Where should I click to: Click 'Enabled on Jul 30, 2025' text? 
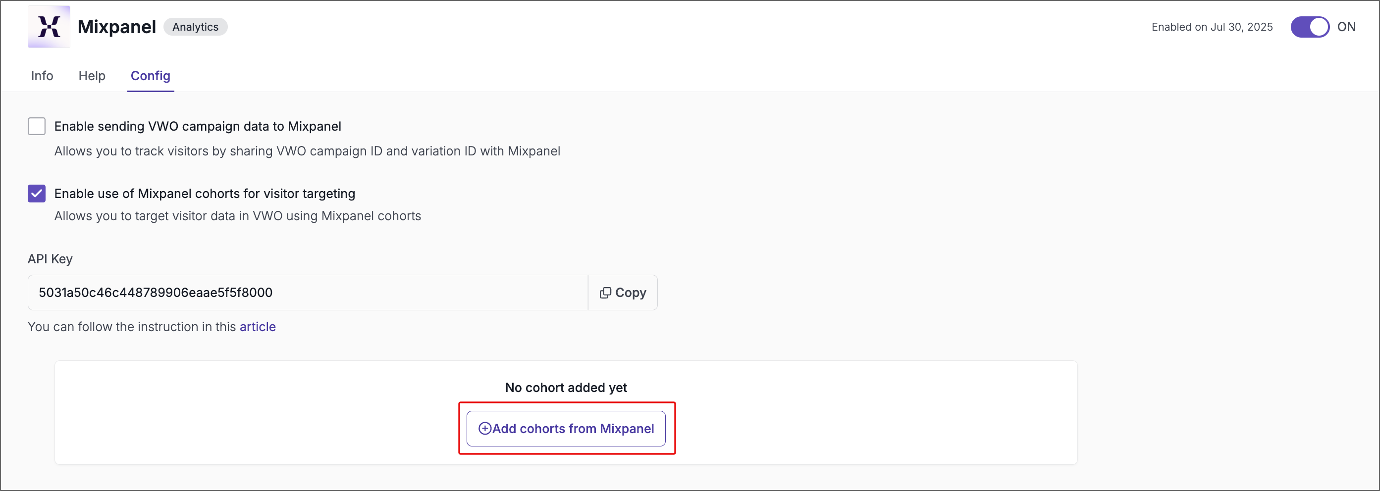(1212, 27)
